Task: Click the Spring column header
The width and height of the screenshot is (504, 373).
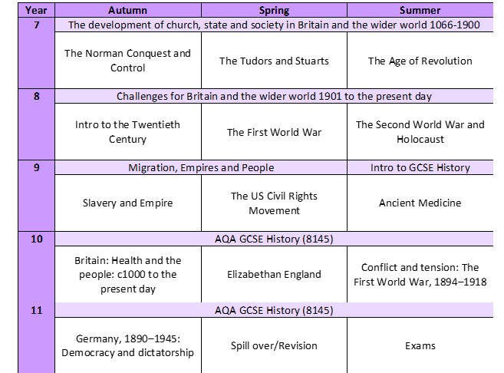Action: (x=274, y=10)
